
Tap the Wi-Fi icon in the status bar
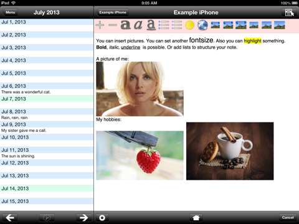coord(13,3)
